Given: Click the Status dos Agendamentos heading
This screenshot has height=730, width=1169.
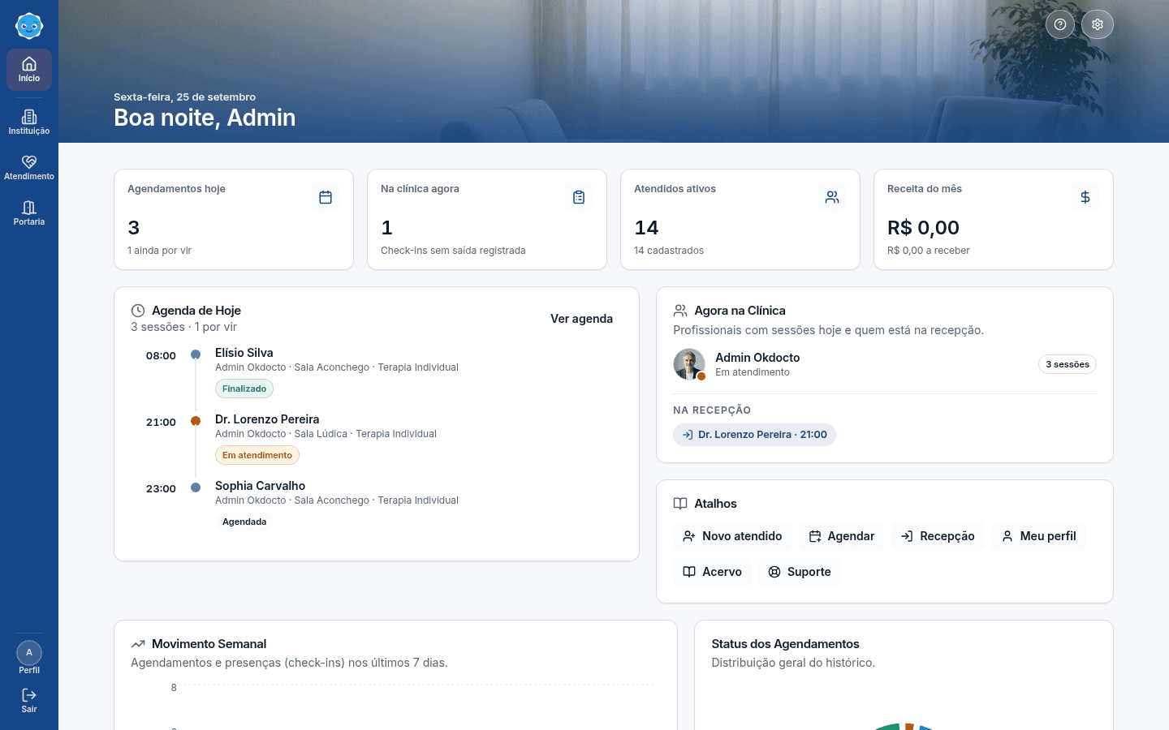Looking at the screenshot, I should (785, 644).
